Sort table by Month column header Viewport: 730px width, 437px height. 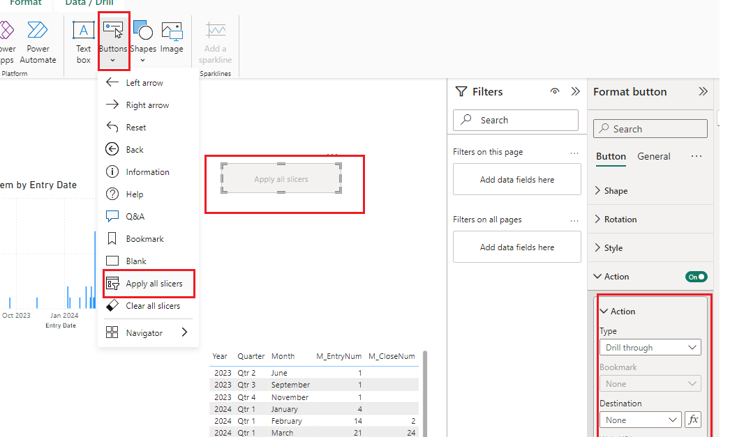coord(283,356)
